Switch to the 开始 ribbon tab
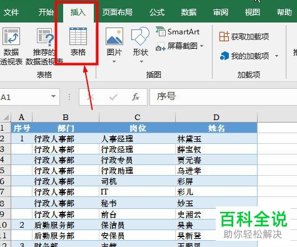Image resolution: width=297 pixels, height=247 pixels. pyautogui.click(x=46, y=13)
